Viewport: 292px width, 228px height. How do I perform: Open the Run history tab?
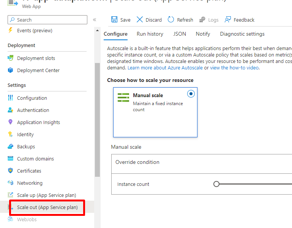[x=150, y=34]
